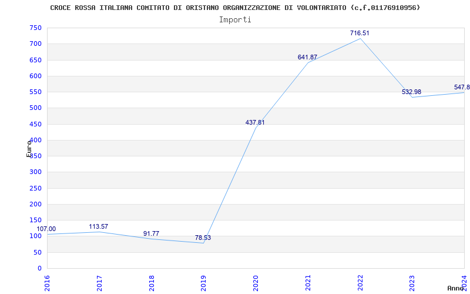Click the 550 y-axis tick label

pos(36,92)
